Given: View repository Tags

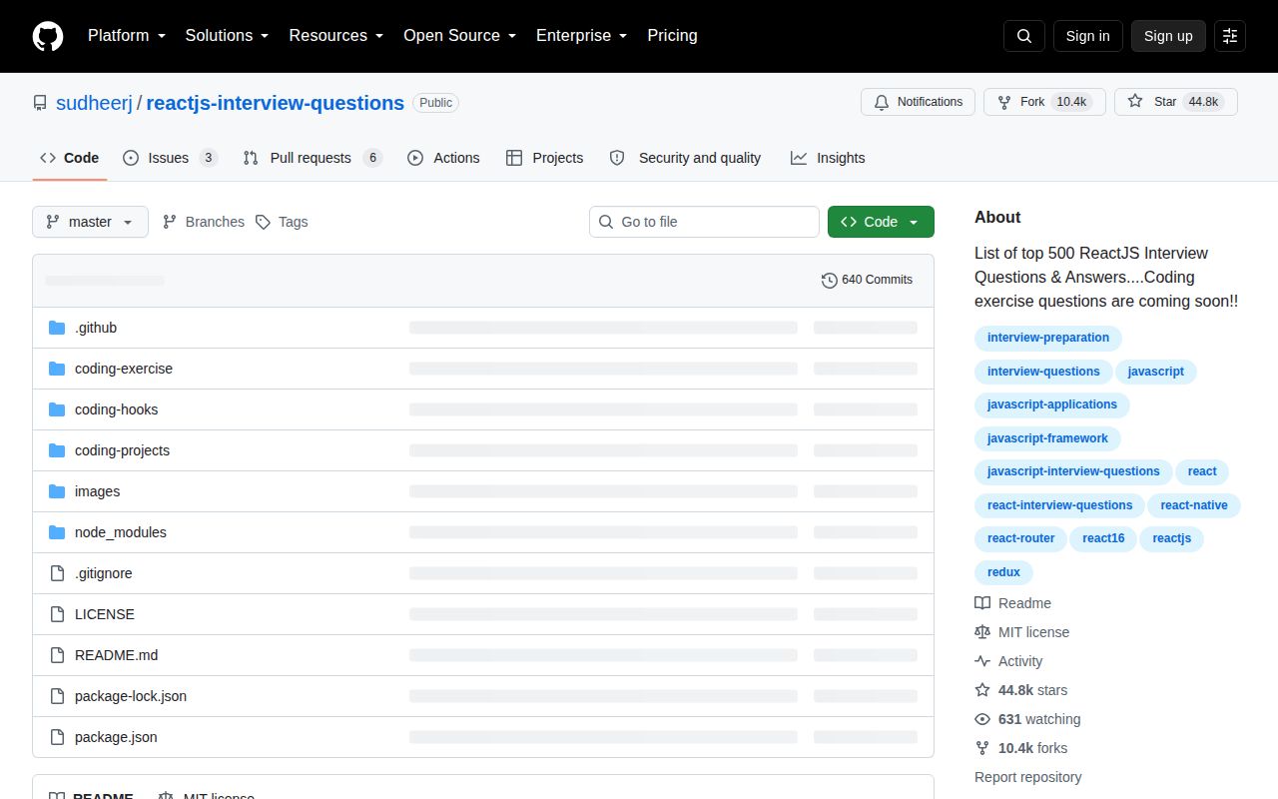Looking at the screenshot, I should point(282,222).
